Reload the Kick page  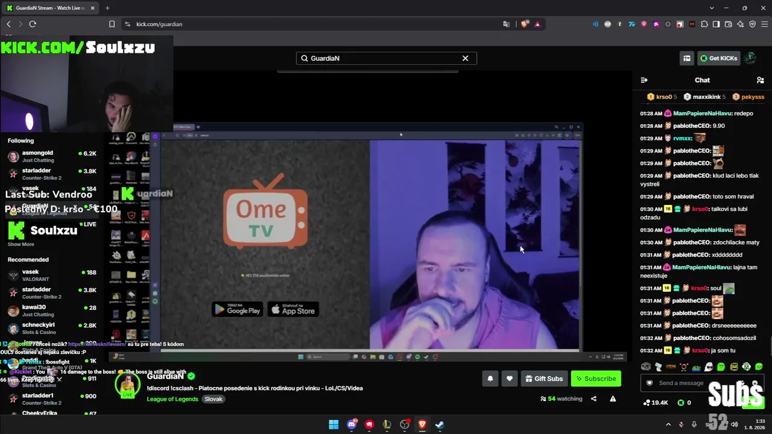tap(33, 24)
